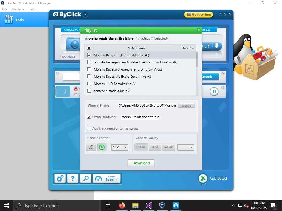Open the Windows Start menu

point(7,206)
